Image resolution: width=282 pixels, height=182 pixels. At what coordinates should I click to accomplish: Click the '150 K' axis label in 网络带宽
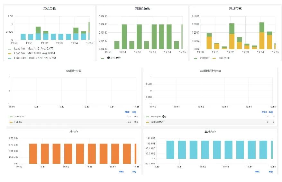point(196,33)
